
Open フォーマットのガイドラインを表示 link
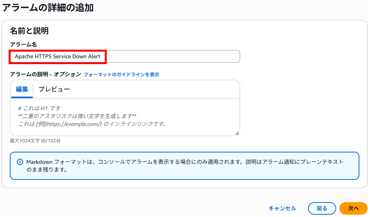(121, 75)
